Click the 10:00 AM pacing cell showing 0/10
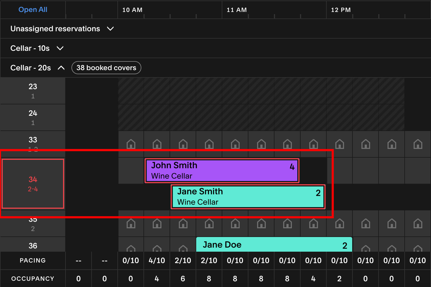431x287 pixels. 131,260
